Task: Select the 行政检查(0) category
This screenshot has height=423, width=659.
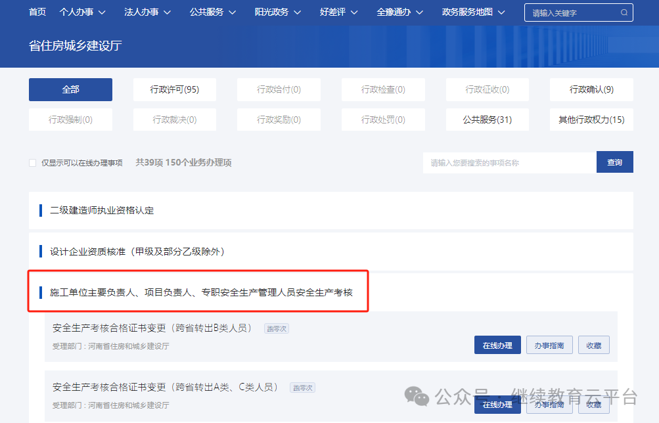Action: 383,89
